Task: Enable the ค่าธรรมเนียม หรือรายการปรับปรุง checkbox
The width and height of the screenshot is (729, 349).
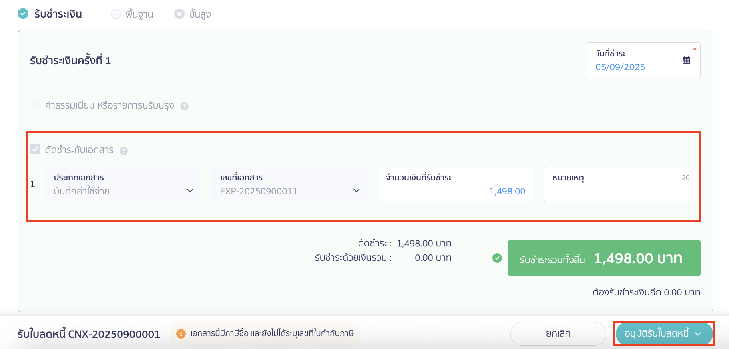Action: tap(35, 104)
